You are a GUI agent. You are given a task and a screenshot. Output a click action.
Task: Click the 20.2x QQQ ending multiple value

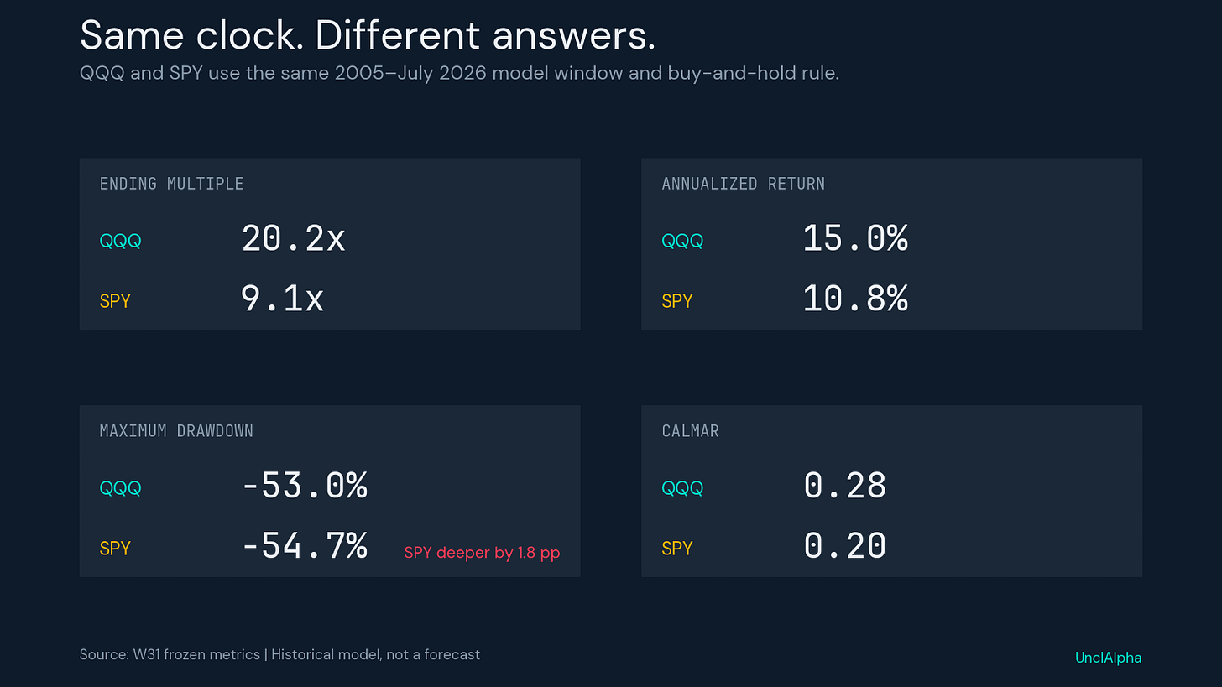(293, 239)
